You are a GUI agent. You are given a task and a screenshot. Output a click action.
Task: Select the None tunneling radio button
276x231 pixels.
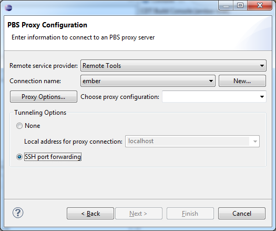[x=19, y=126]
